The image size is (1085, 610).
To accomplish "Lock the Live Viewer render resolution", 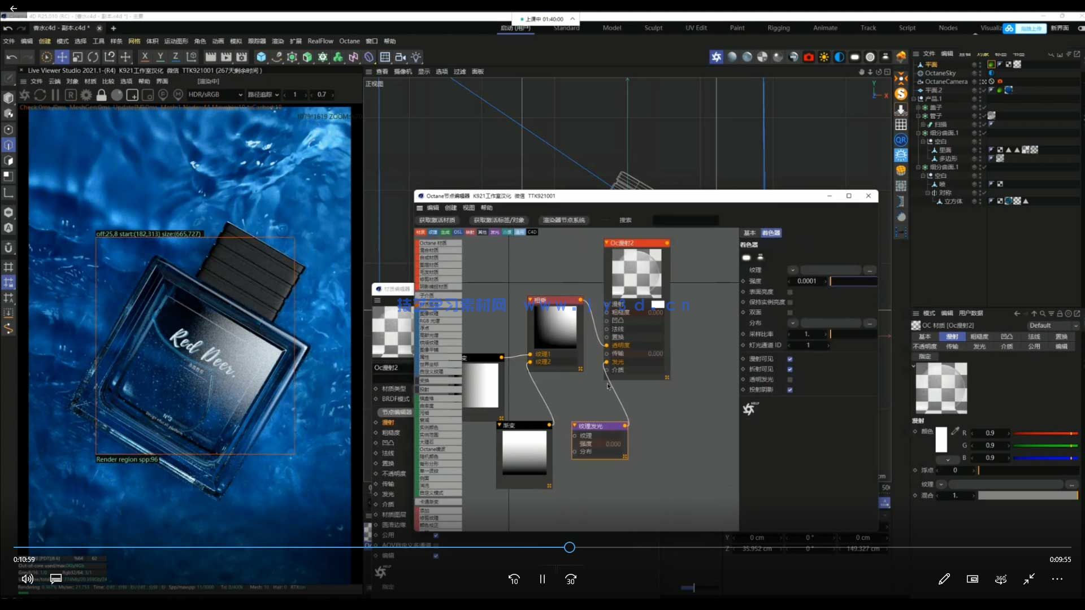I will coord(101,95).
